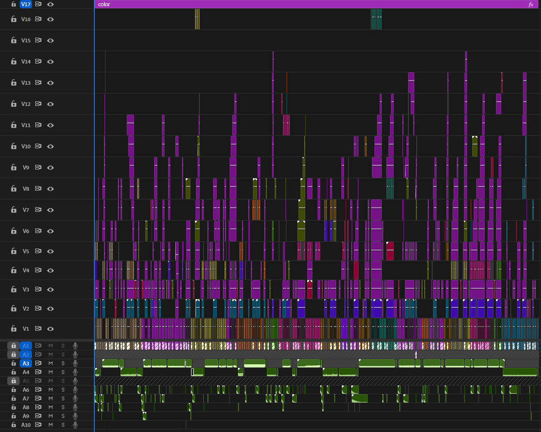This screenshot has width=541, height=432.
Task: Toggle track lock on V1
Action: point(13,329)
